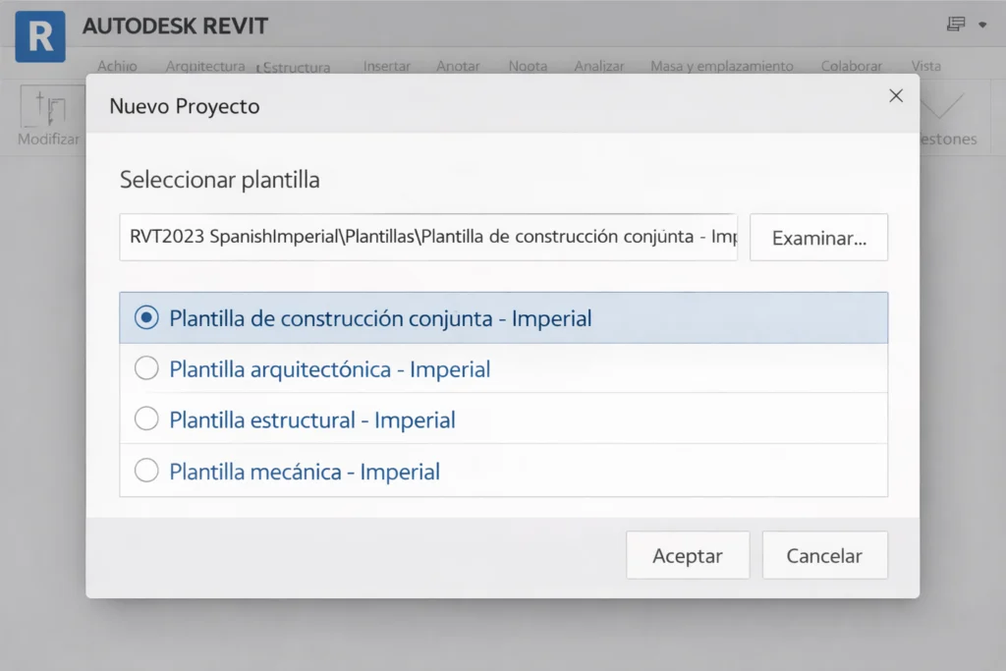Screen dimensions: 1006x671
Task: Open the Analizar ribbon tab
Action: [598, 66]
